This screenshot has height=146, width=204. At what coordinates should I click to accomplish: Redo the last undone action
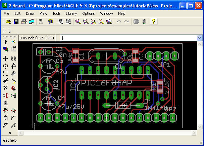(126, 22)
